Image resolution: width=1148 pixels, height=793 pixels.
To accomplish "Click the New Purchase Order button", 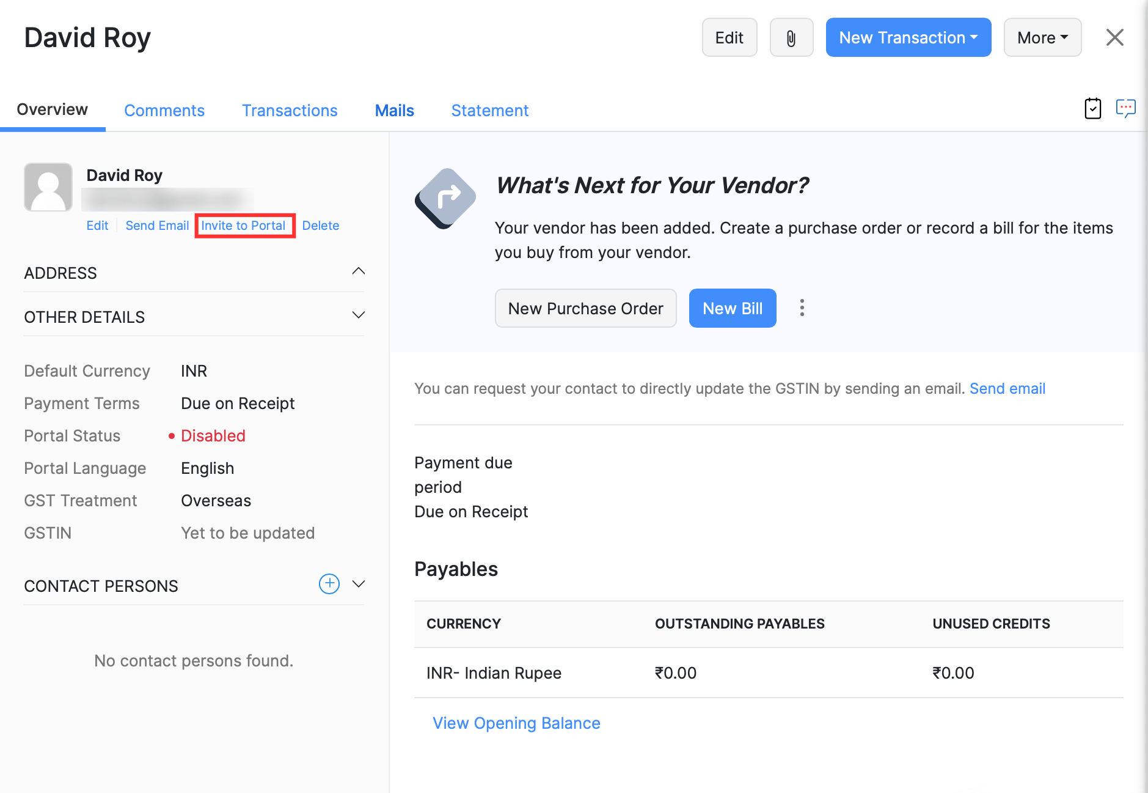I will [585, 308].
